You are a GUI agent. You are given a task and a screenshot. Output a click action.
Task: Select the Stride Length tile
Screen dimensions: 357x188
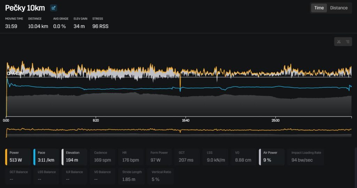[x=131, y=176]
